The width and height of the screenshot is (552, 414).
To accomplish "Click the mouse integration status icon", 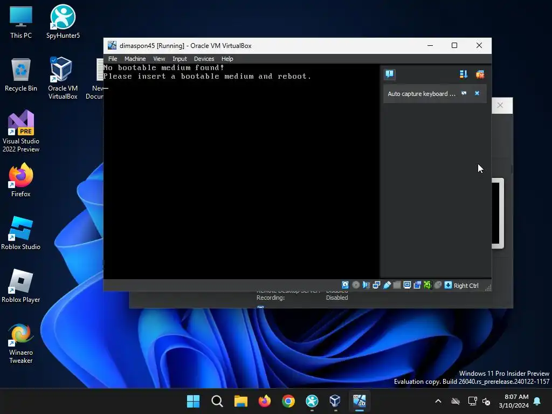I will (x=438, y=285).
